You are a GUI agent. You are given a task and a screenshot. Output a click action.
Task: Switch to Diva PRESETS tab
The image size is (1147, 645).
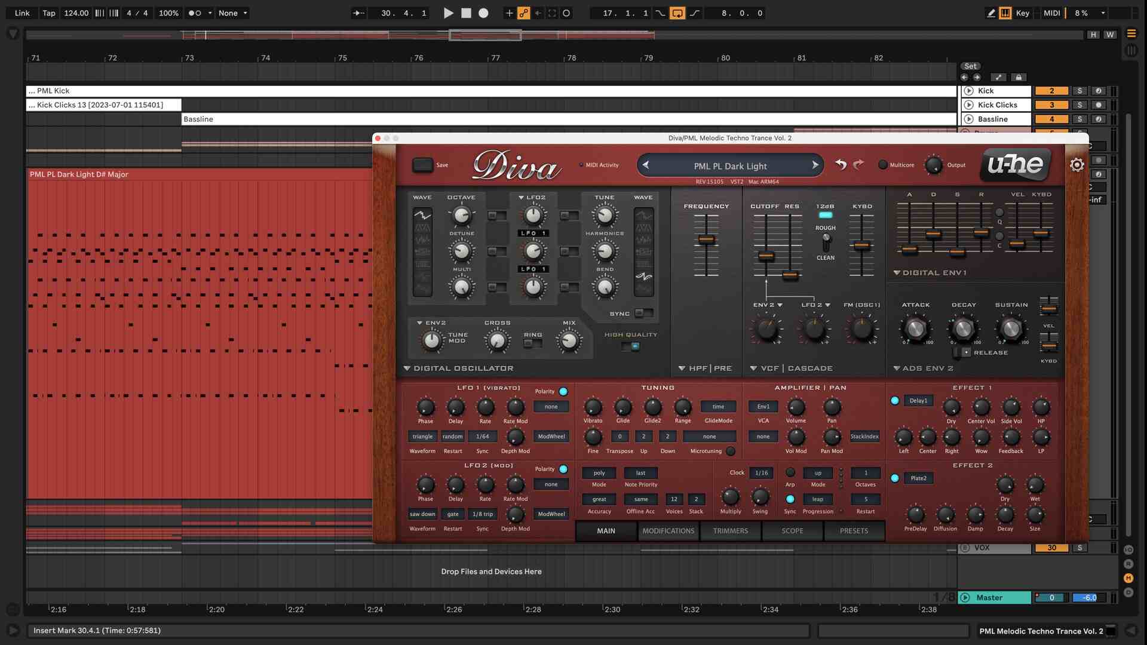coord(854,531)
